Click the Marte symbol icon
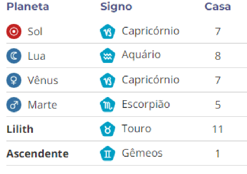This screenshot has height=174, width=247. coord(14,105)
